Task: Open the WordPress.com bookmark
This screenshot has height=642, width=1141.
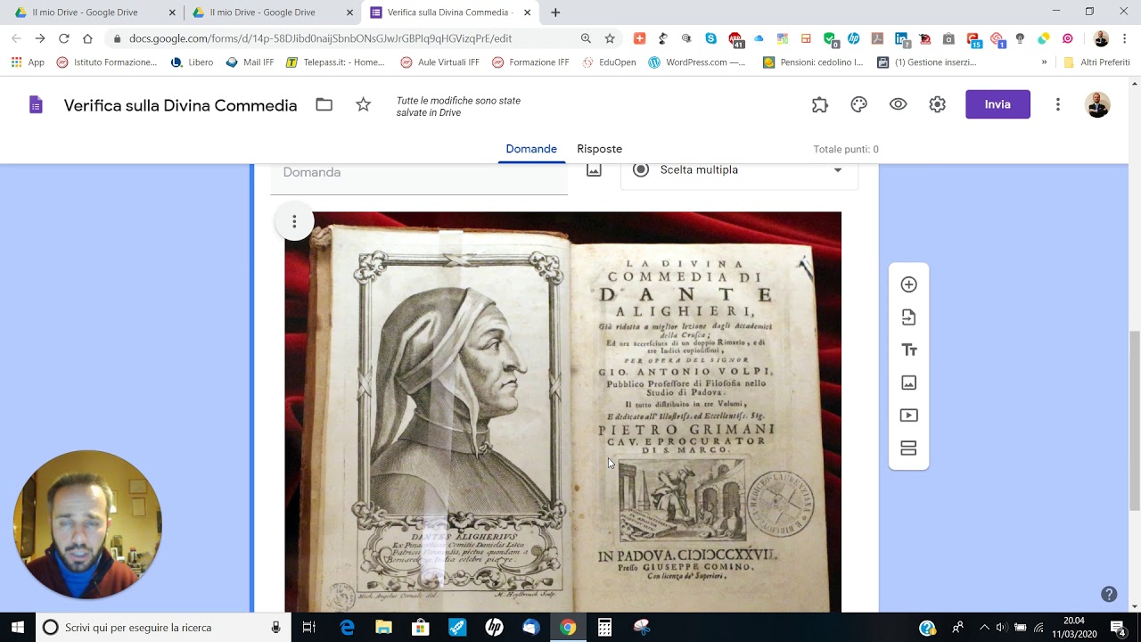Action: pos(697,62)
